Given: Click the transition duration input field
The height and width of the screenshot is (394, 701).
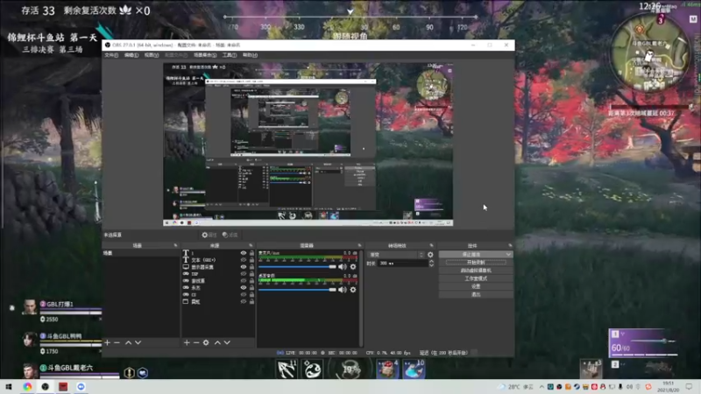Looking at the screenshot, I should tap(402, 264).
